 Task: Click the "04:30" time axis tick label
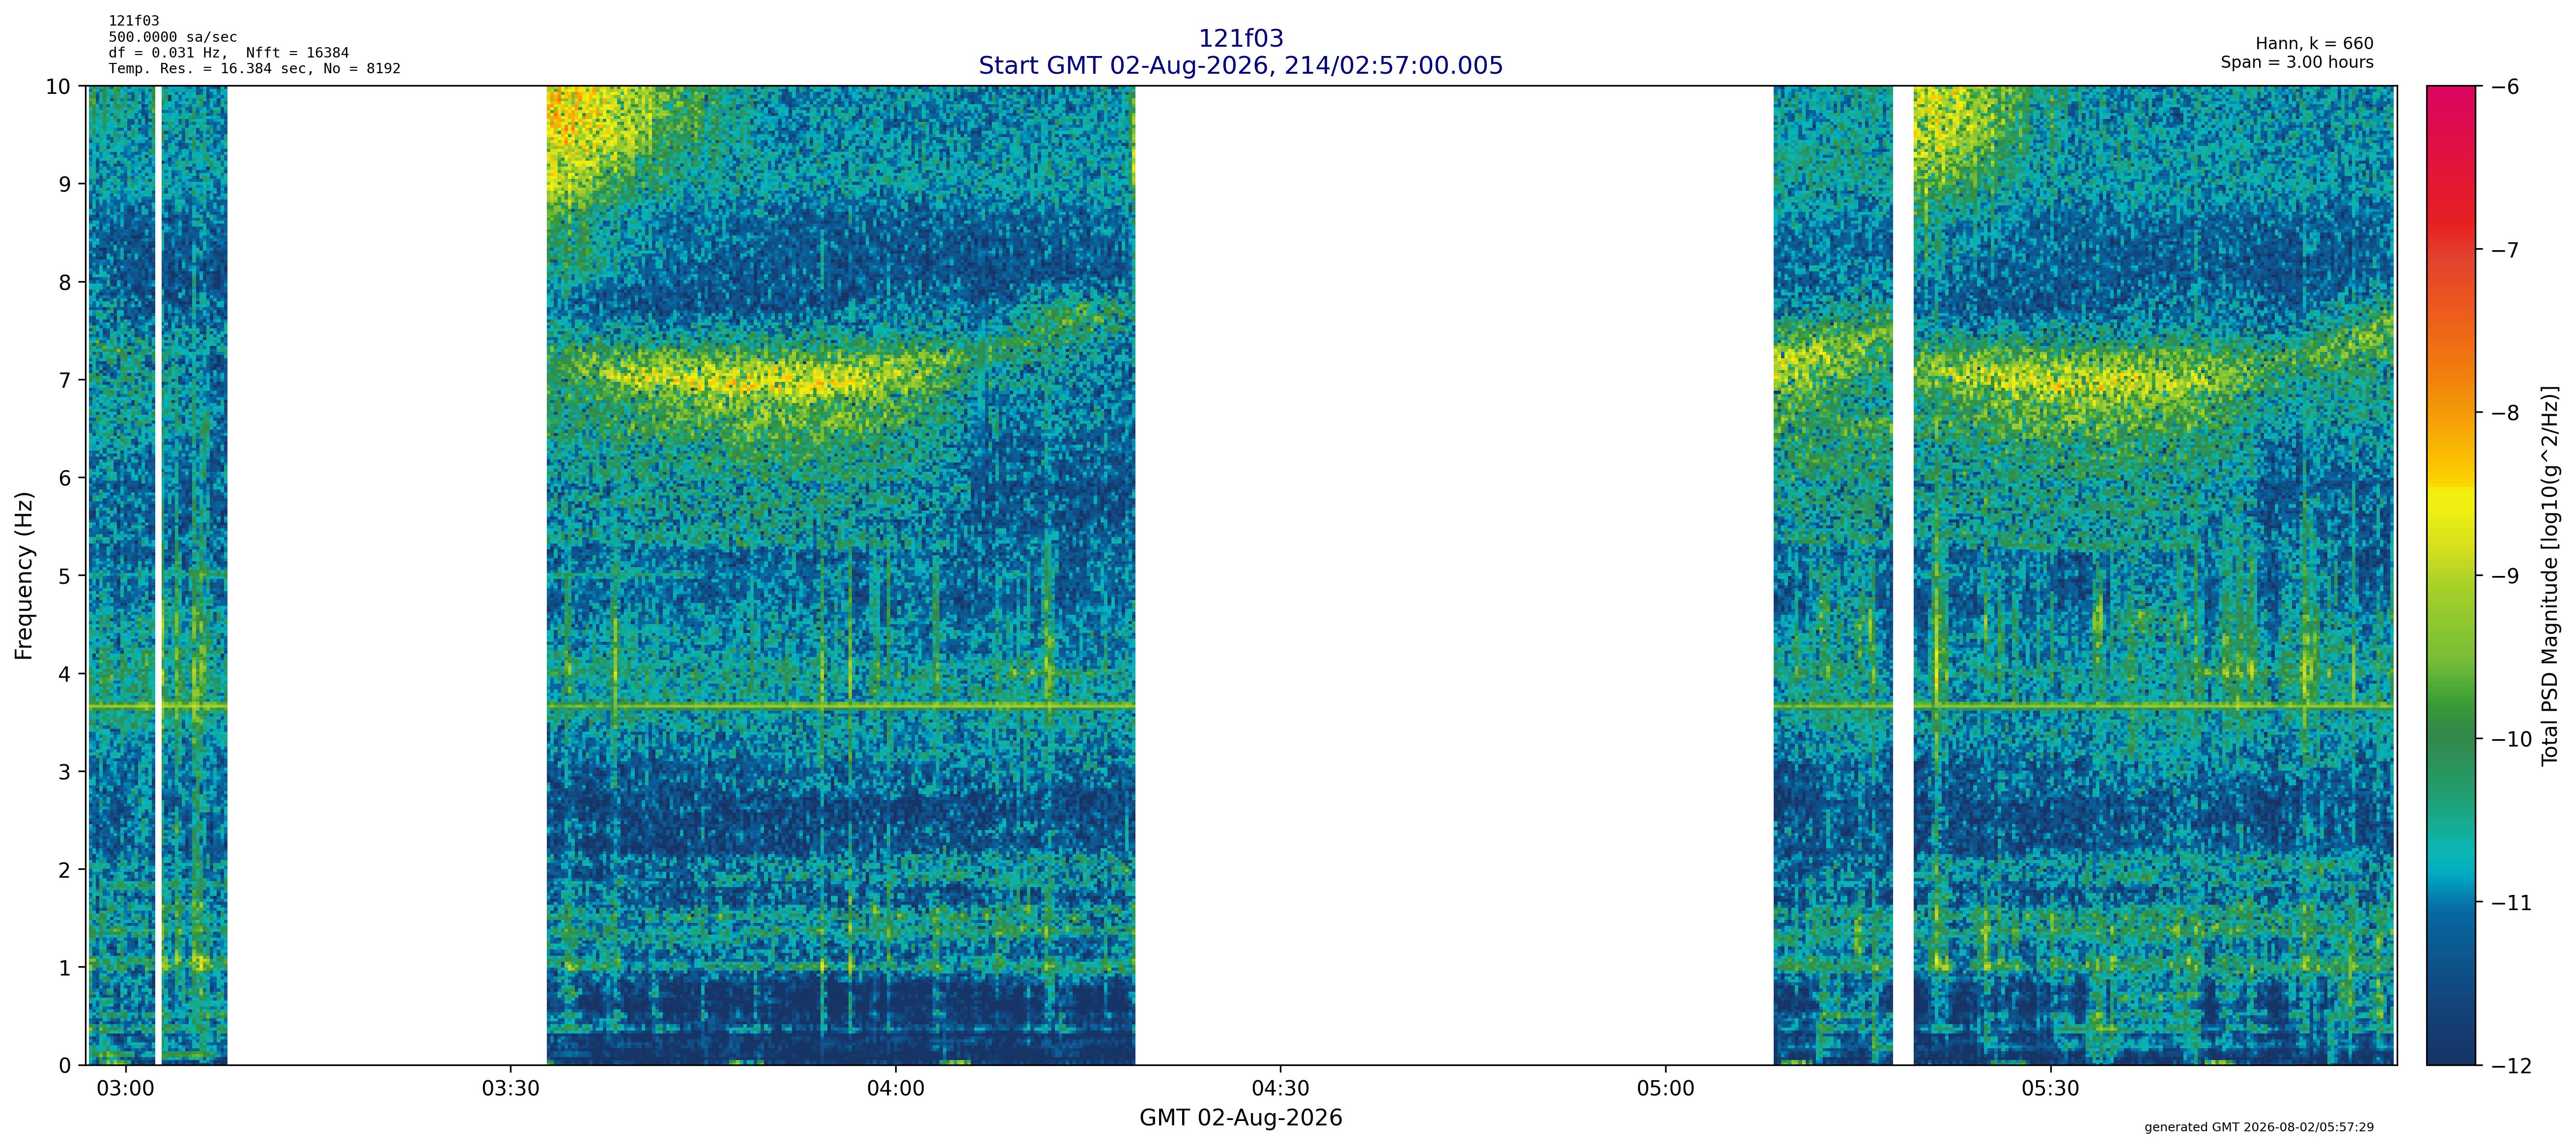pos(1280,1088)
